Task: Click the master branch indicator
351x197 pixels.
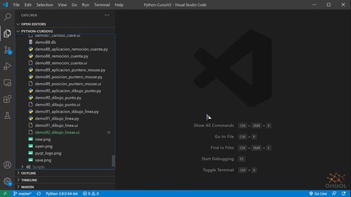Action: 22,194
